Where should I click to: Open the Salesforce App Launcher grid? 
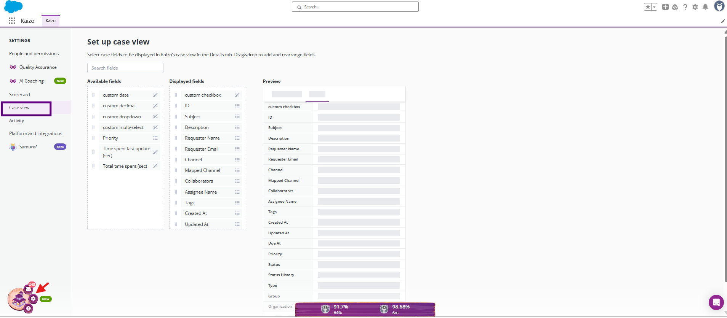coord(12,21)
